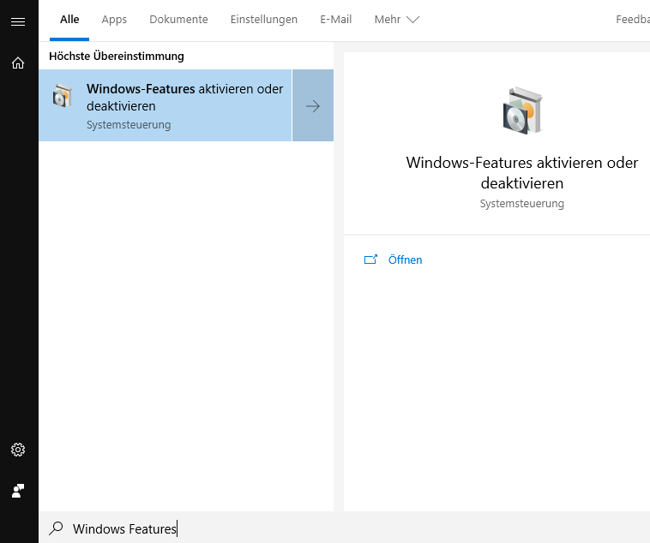This screenshot has height=543, width=650.
Task: Show the Einstellungen filter tab
Action: (x=264, y=20)
